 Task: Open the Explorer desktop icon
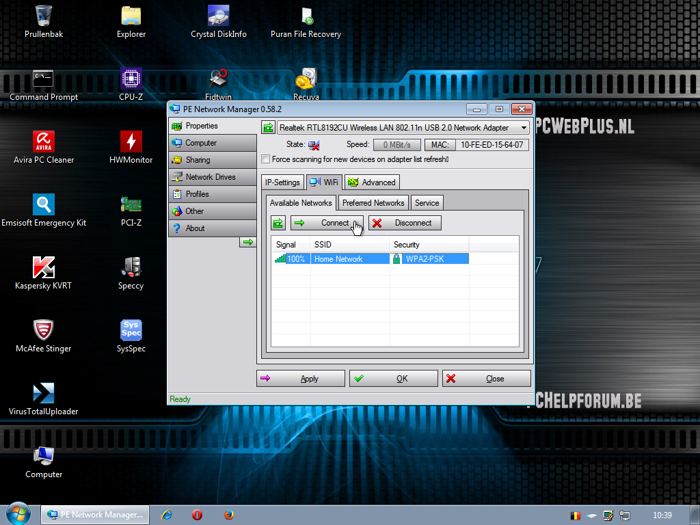click(131, 21)
